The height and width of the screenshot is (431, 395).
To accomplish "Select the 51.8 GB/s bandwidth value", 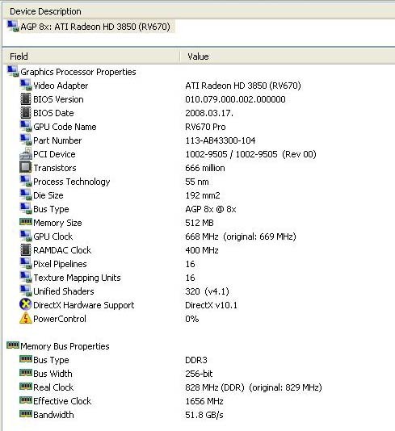I will [204, 415].
